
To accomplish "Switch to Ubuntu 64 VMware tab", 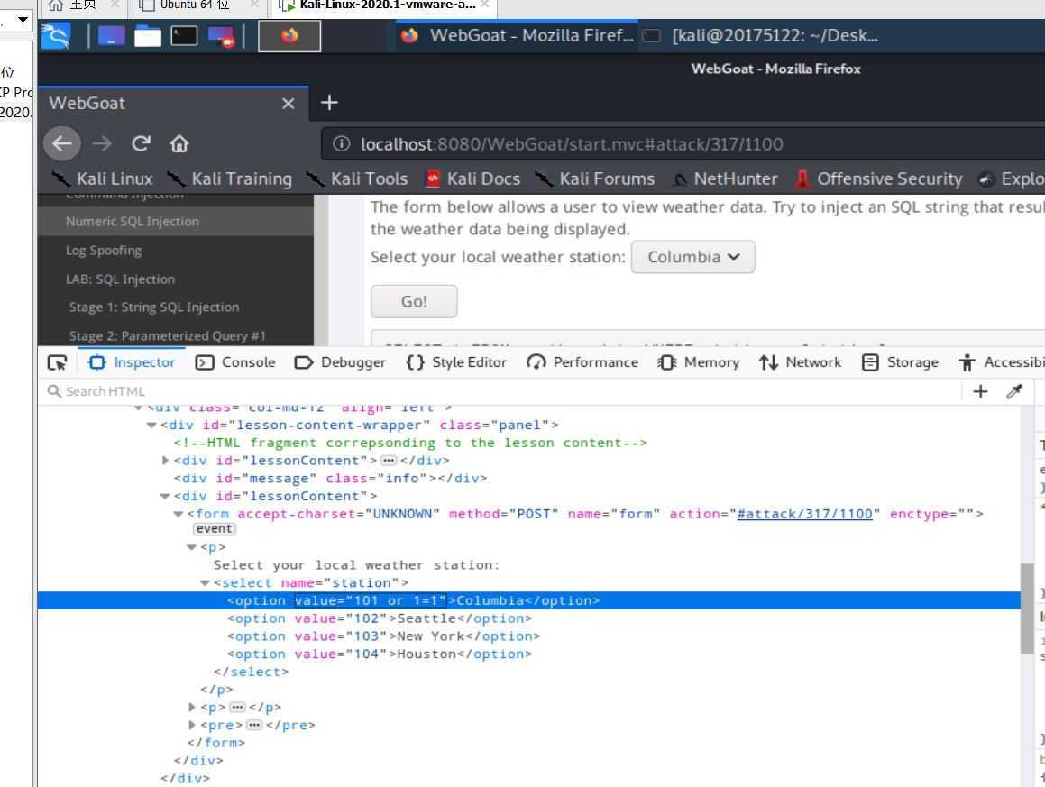I will pos(194,5).
